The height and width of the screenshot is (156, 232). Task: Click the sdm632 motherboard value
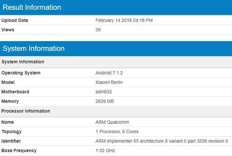point(104,92)
